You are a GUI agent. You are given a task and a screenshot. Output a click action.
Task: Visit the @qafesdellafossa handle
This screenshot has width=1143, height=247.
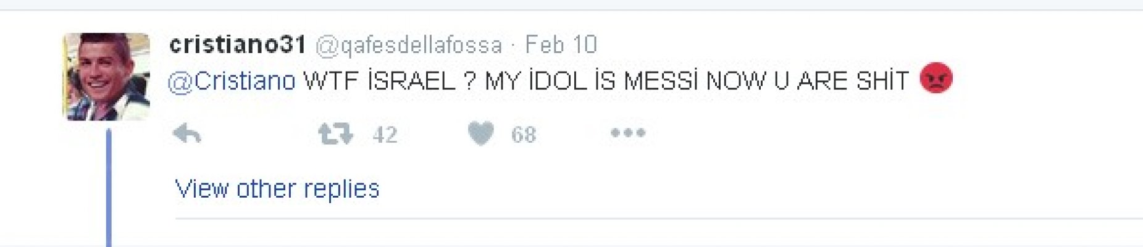(409, 46)
